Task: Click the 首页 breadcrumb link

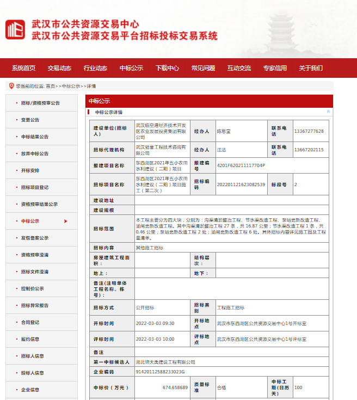Action: pos(50,86)
